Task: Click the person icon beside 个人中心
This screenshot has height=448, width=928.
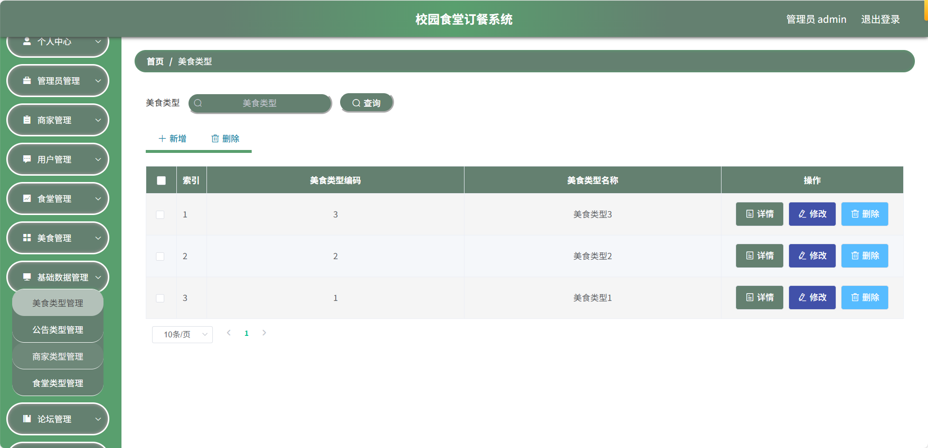Action: click(27, 41)
